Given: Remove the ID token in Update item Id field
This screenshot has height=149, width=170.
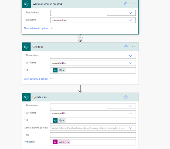Looking at the screenshot, I should tap(64, 121).
